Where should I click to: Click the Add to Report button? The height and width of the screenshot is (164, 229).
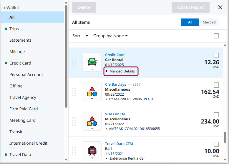[x=190, y=7]
